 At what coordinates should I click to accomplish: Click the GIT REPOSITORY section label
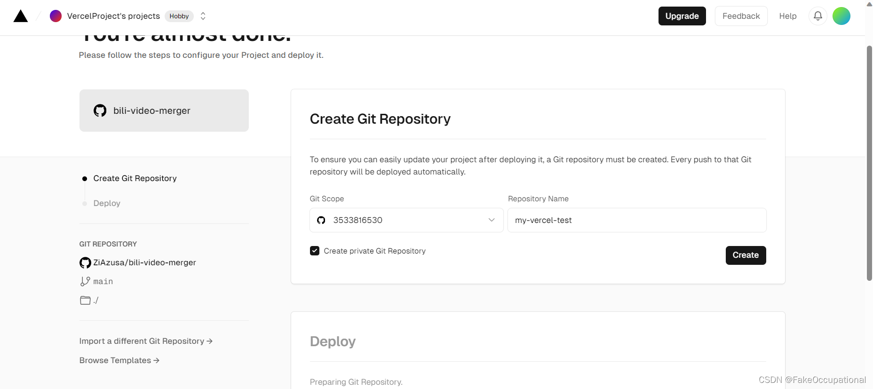pos(108,244)
